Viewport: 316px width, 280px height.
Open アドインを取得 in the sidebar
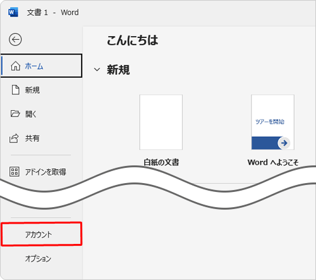41,172
